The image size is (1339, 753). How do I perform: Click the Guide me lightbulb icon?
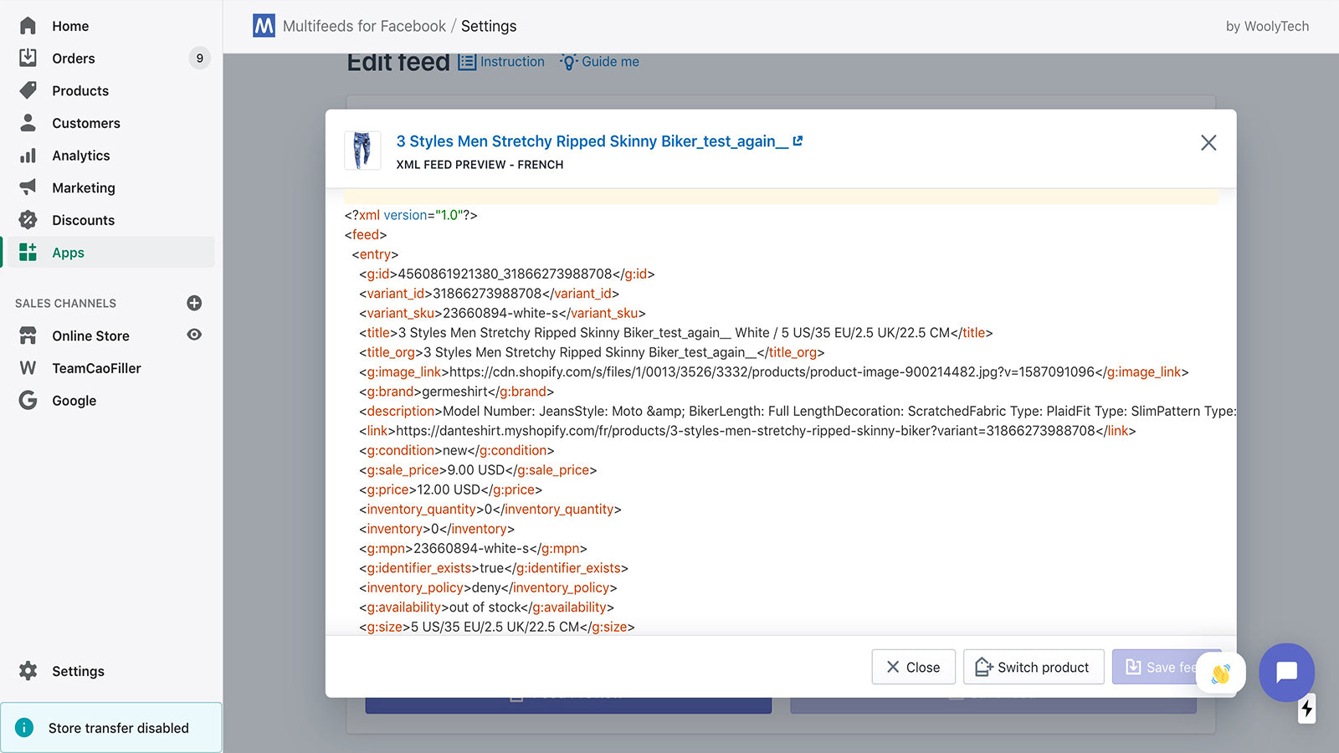point(568,62)
